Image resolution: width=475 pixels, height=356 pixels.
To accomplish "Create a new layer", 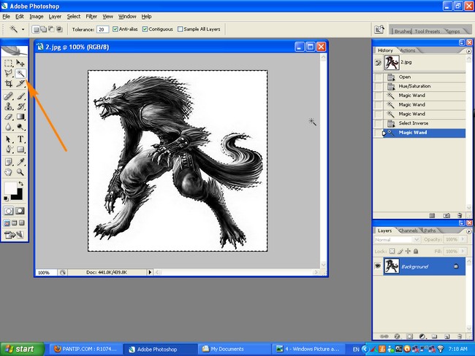I will [446, 336].
